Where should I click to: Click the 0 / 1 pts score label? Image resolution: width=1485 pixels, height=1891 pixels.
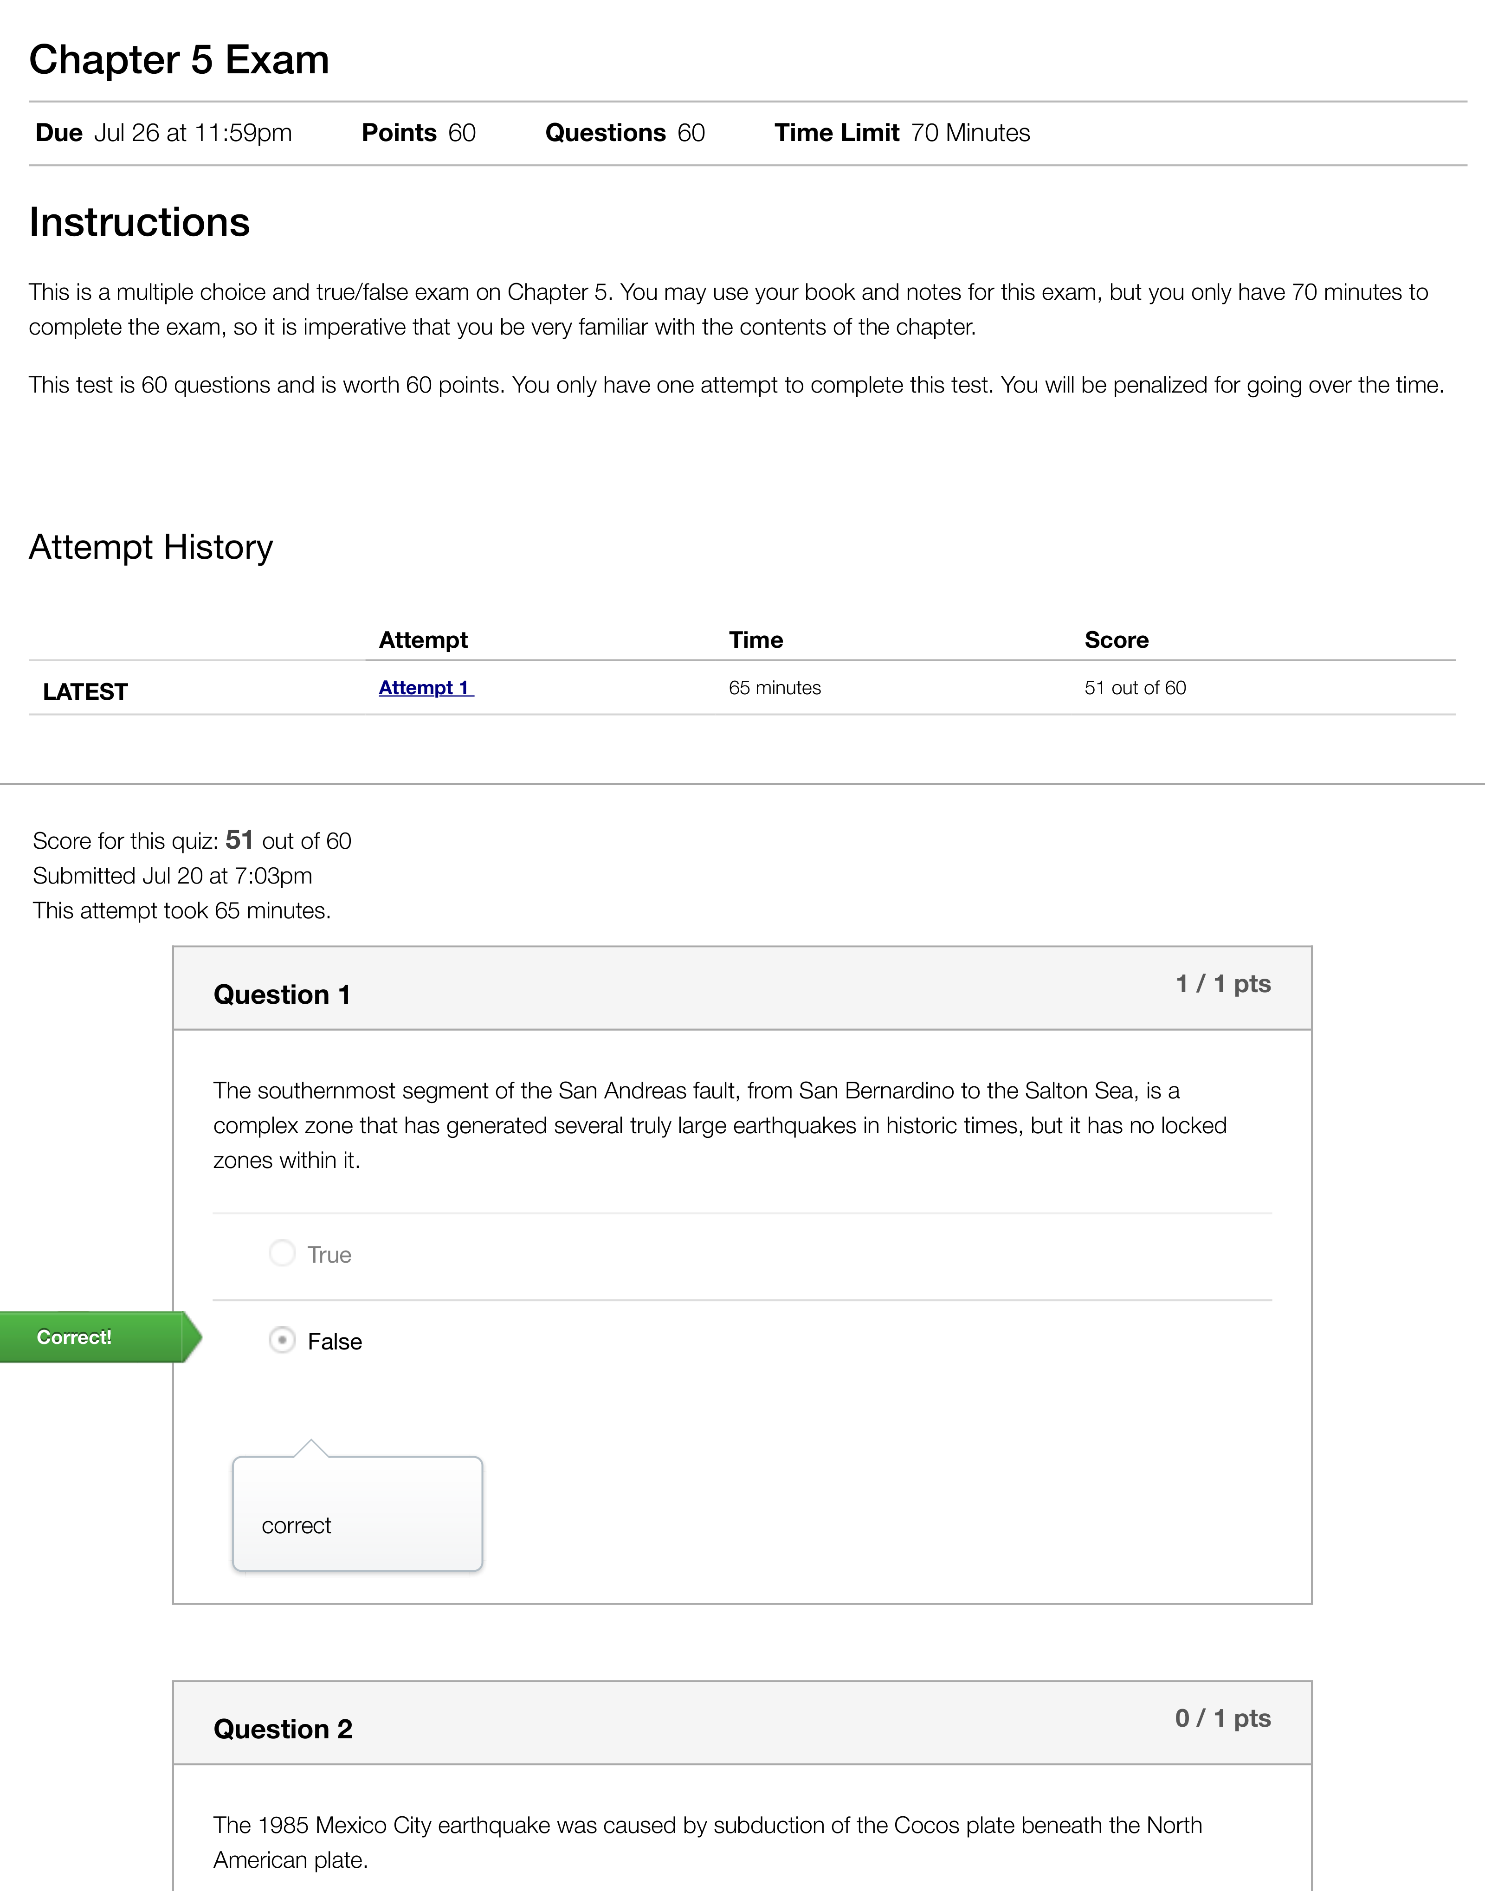click(x=1223, y=1718)
